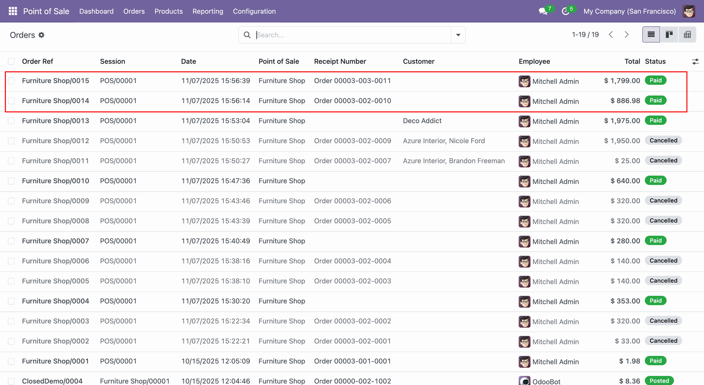Click the user avatar in top bar
Viewport: 704px width, 385px height.
click(689, 11)
